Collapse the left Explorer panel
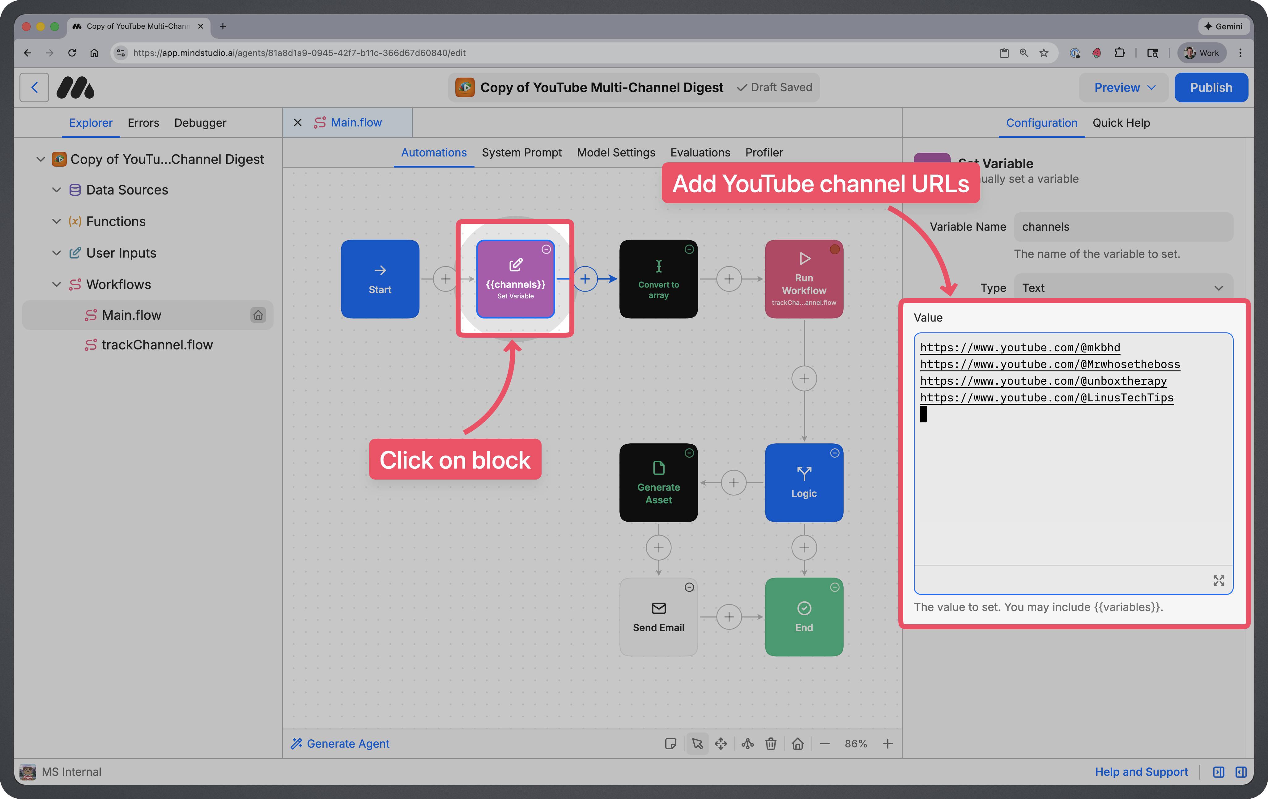Image resolution: width=1268 pixels, height=799 pixels. pos(1219,772)
